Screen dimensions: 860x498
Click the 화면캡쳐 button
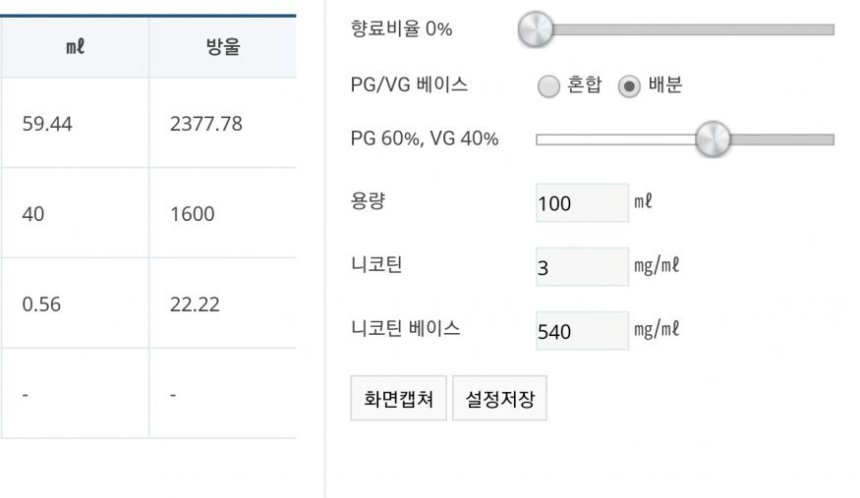click(399, 398)
